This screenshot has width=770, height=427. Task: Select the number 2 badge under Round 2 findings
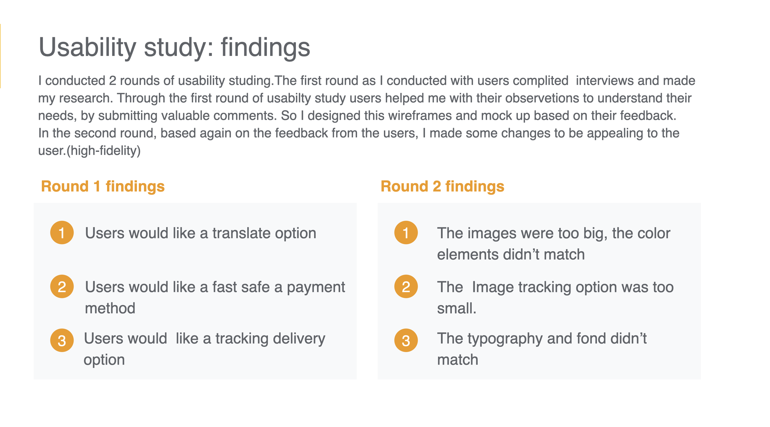[406, 286]
